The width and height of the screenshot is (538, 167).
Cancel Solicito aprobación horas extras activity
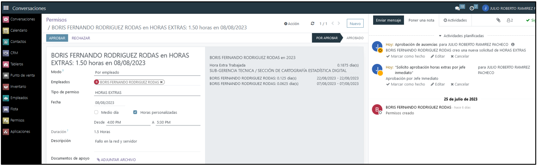460,84
